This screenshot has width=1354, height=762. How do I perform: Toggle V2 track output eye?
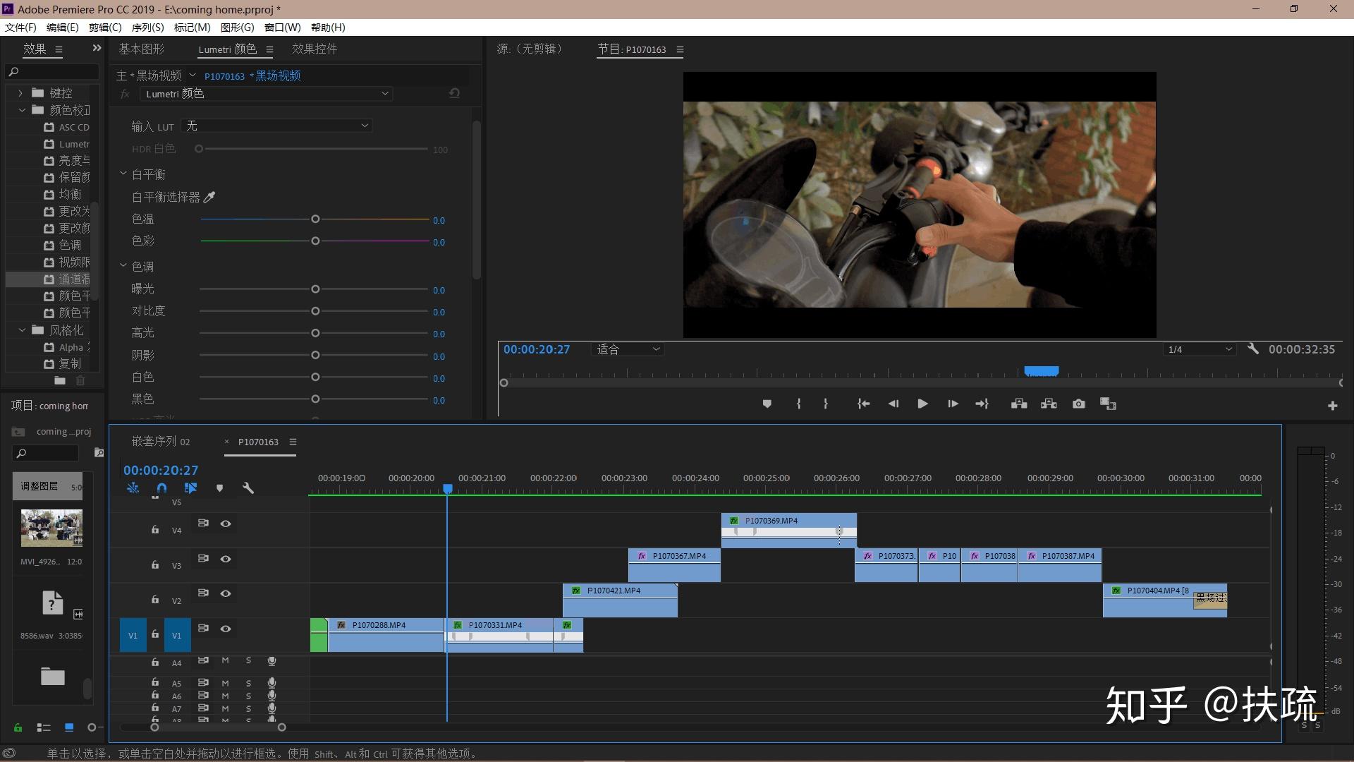click(226, 593)
